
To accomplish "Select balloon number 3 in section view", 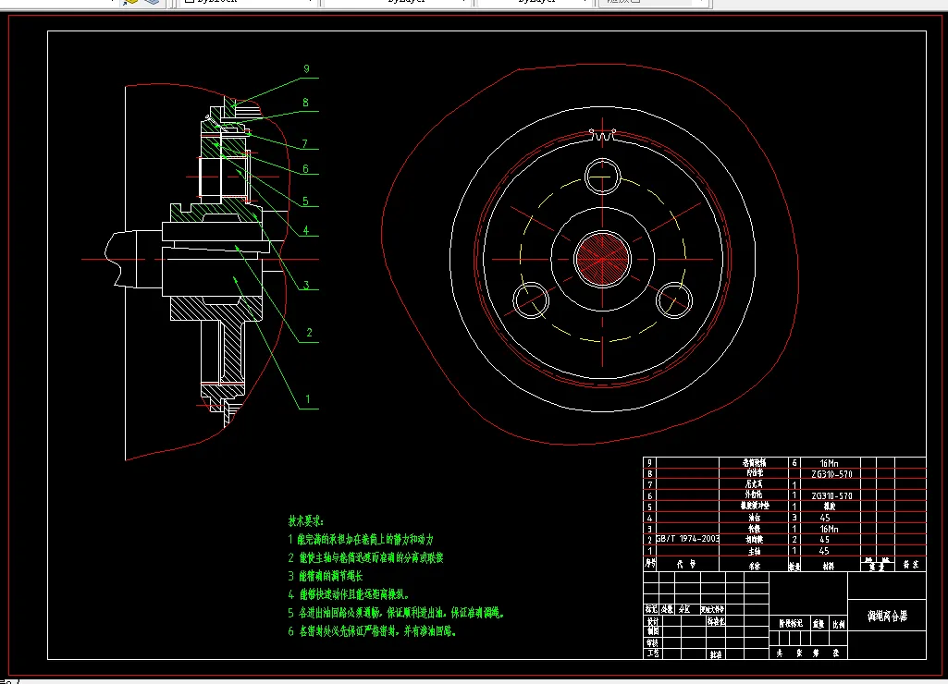I will (306, 285).
